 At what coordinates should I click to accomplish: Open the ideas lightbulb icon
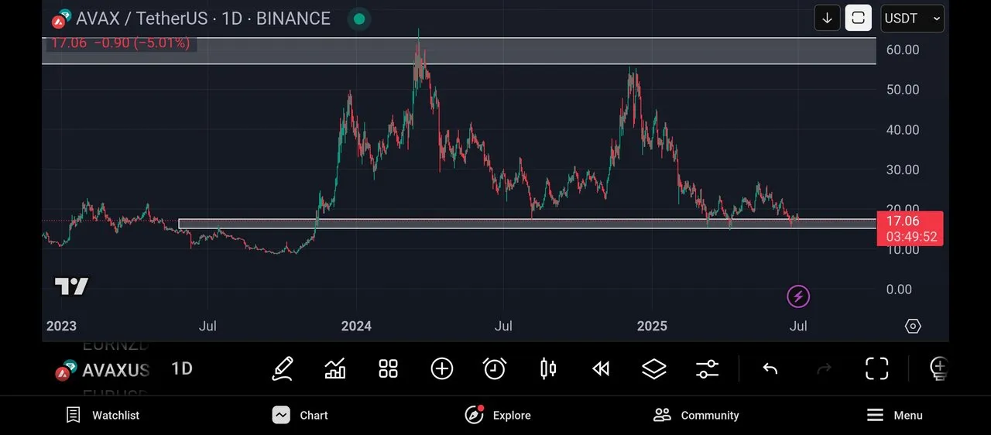point(938,368)
